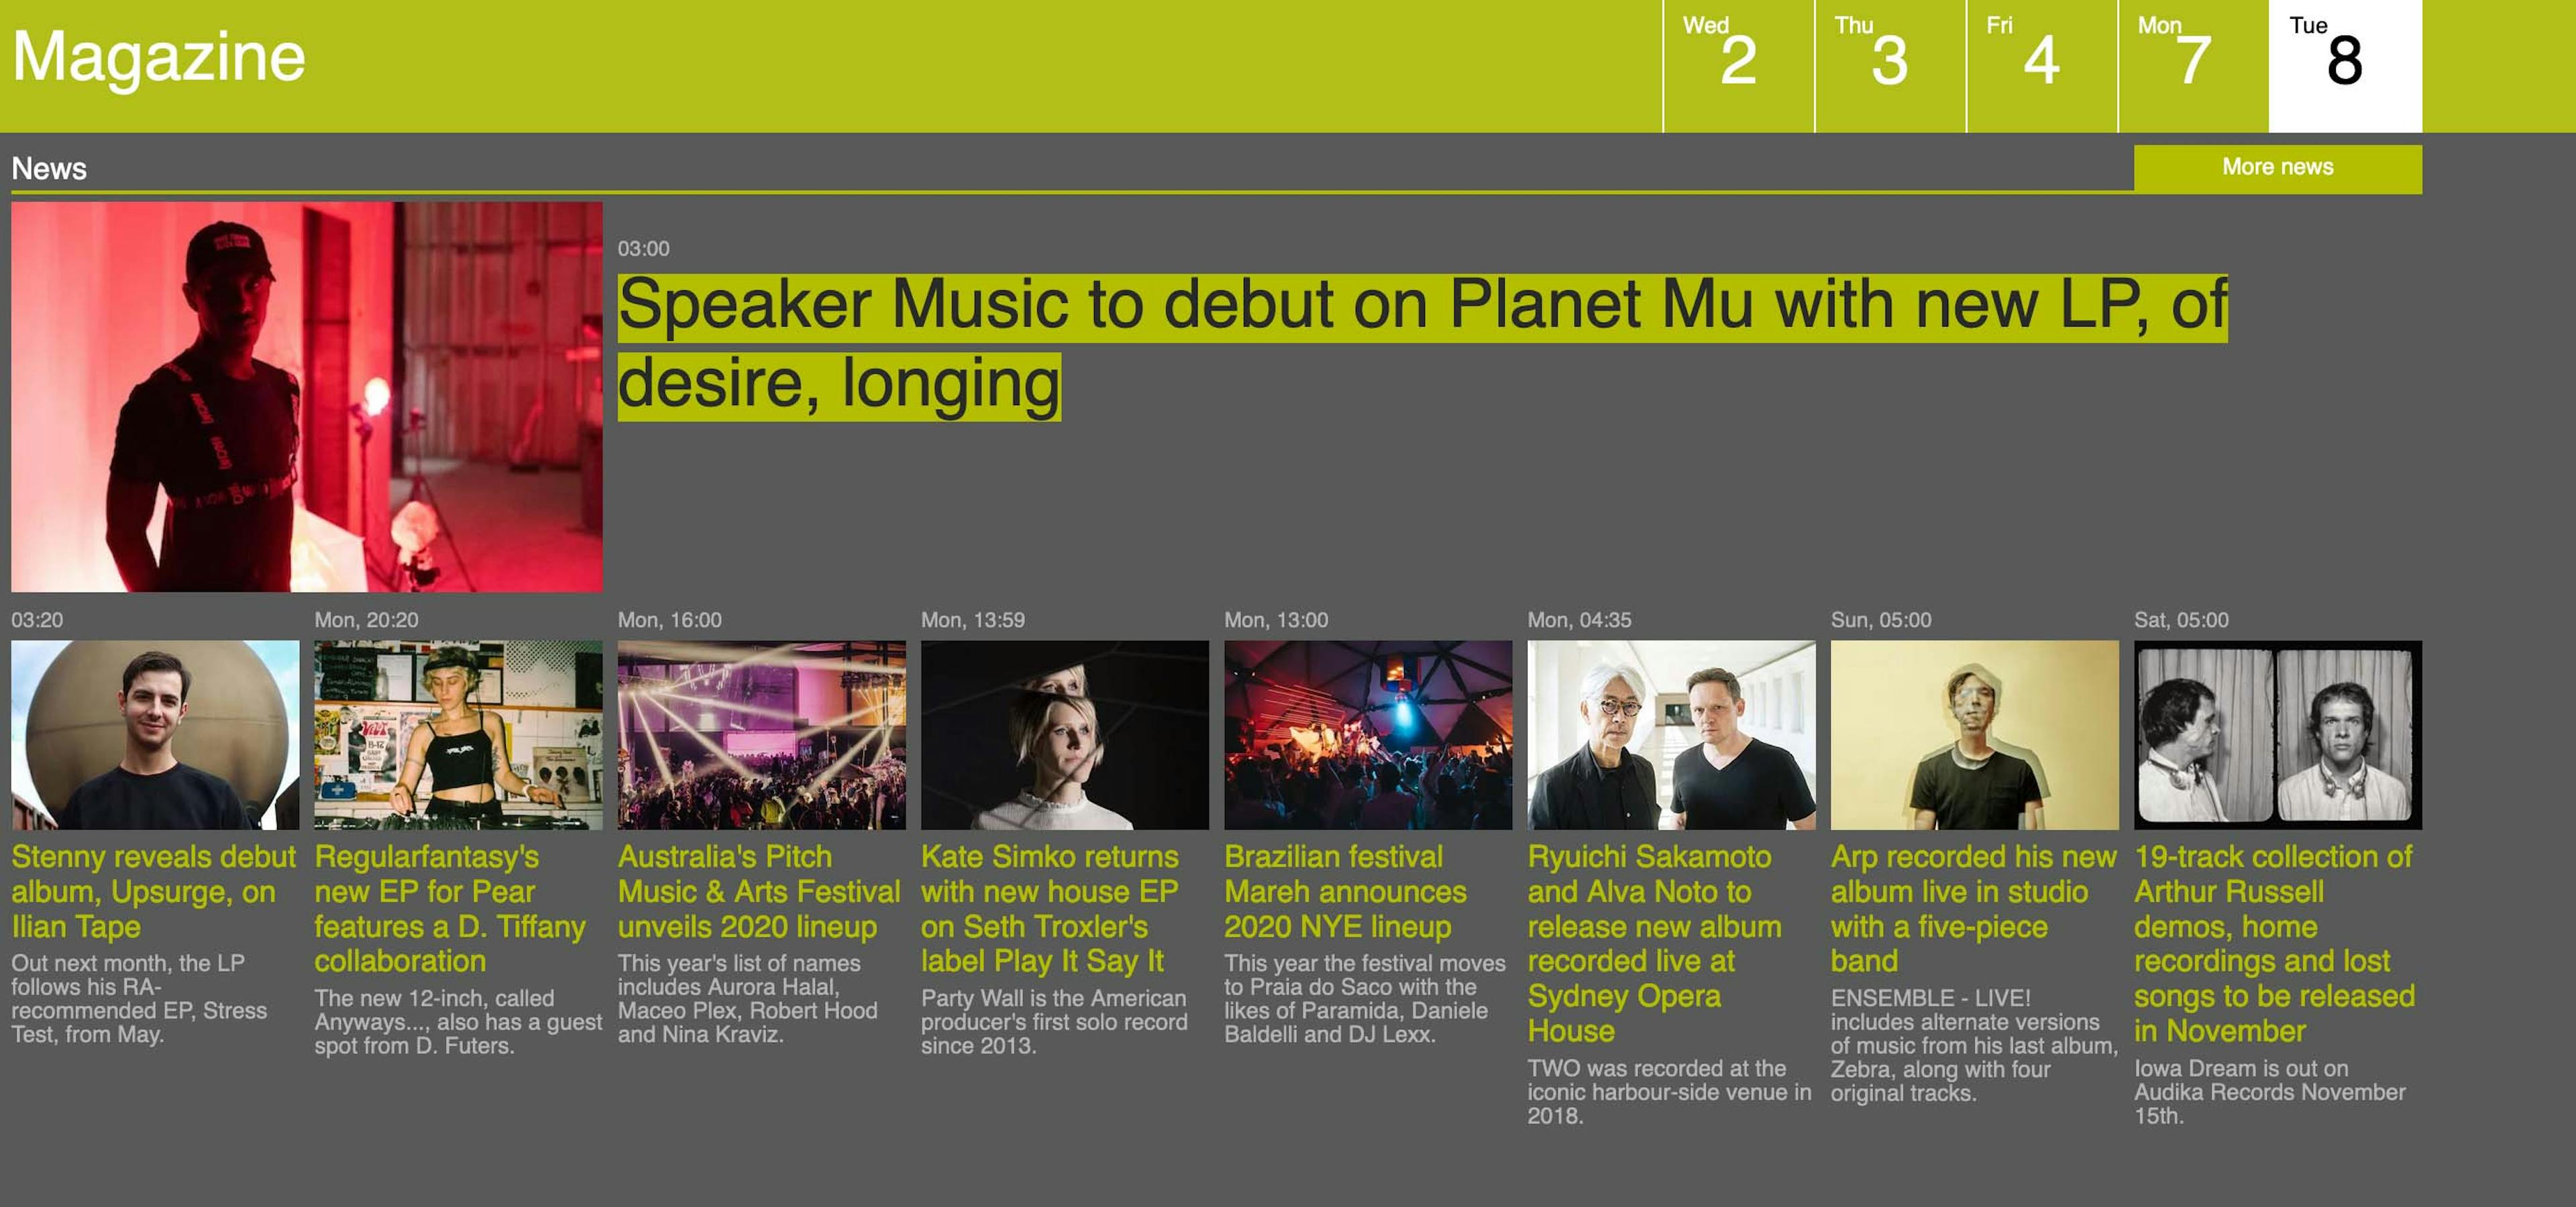Click the Arthur Russell black-and-white thumbnail

point(2277,734)
